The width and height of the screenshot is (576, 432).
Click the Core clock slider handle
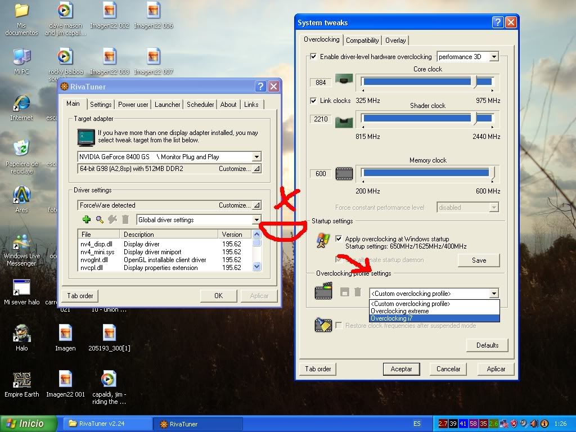474,82
